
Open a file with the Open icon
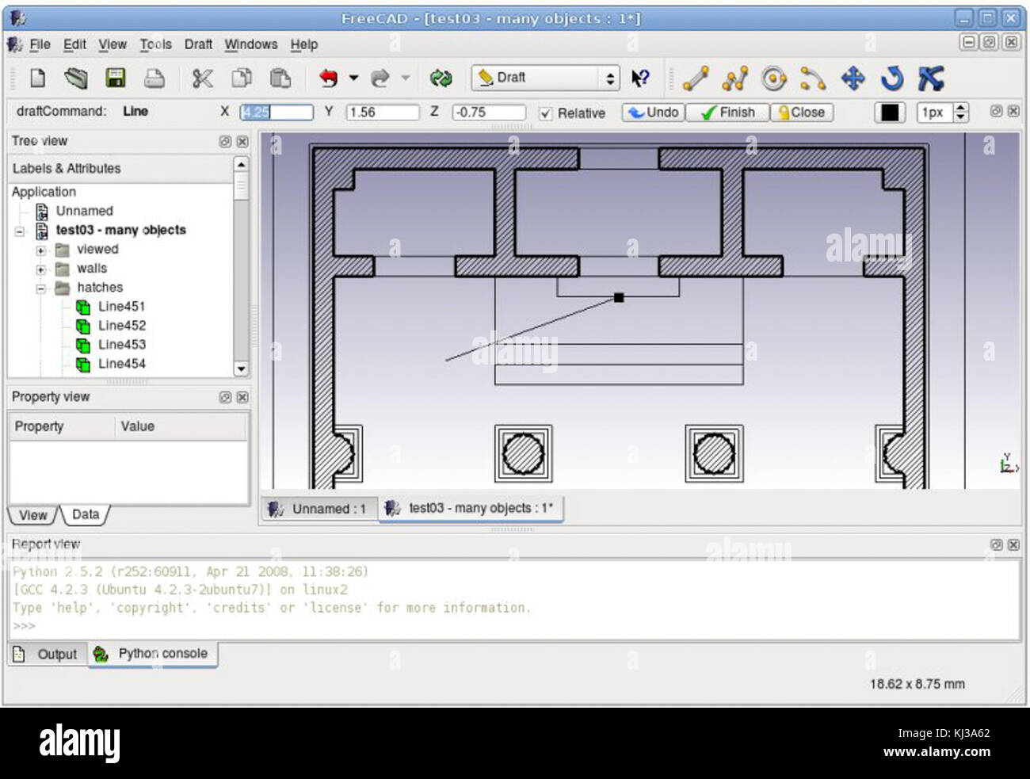(76, 78)
